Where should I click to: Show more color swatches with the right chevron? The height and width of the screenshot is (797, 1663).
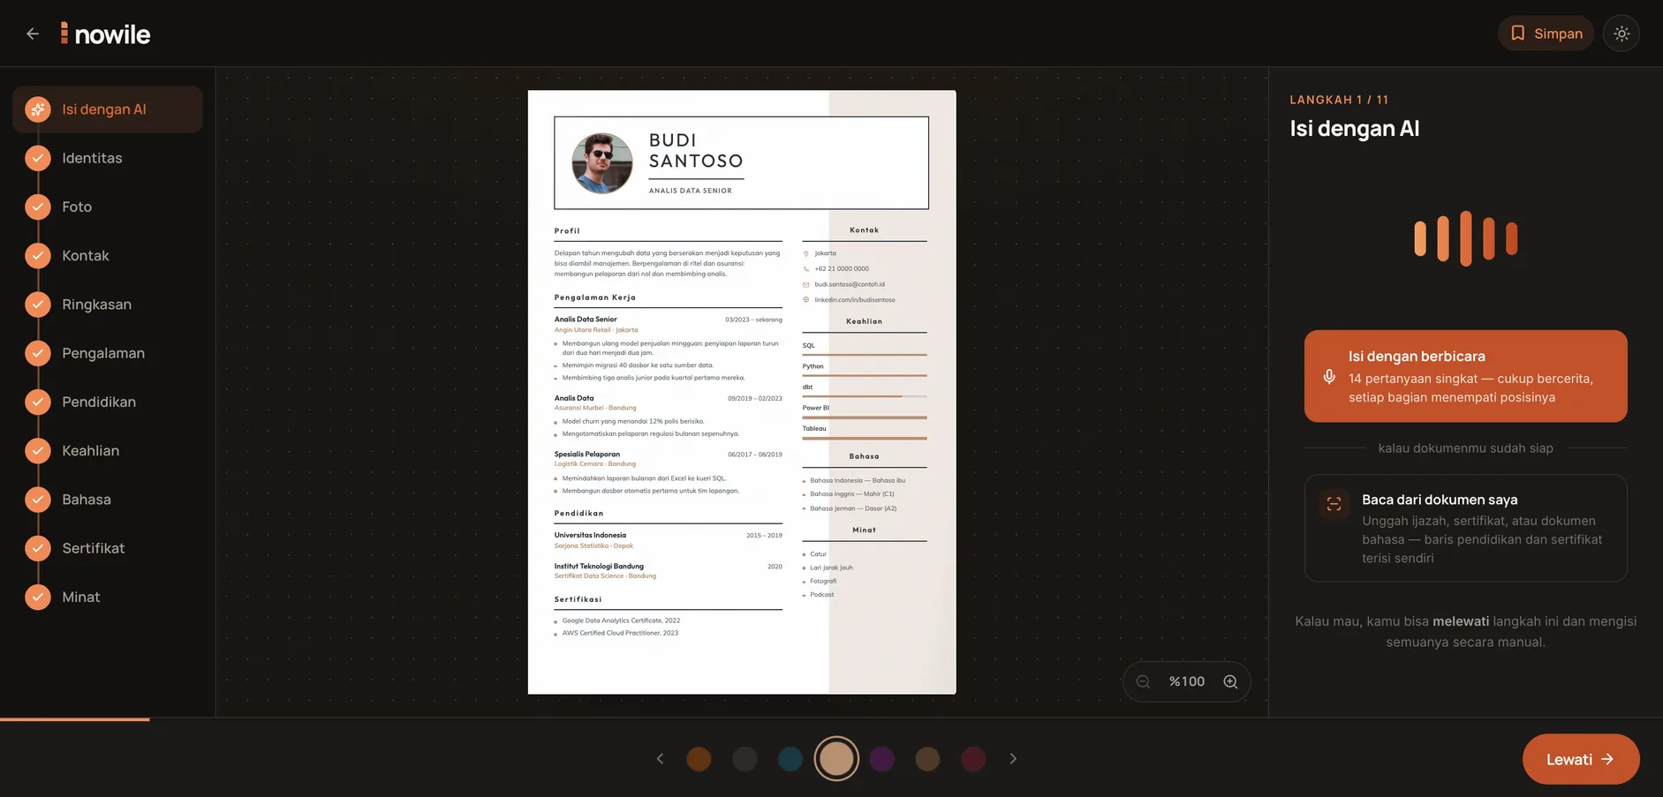[x=1013, y=758]
